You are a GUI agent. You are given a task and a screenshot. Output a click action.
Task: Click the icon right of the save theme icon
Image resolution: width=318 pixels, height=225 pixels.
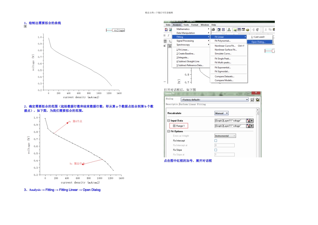click(257, 100)
